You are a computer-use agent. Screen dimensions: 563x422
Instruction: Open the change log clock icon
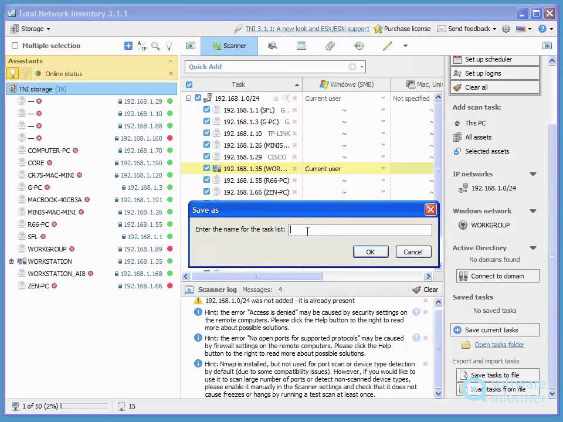(x=359, y=46)
